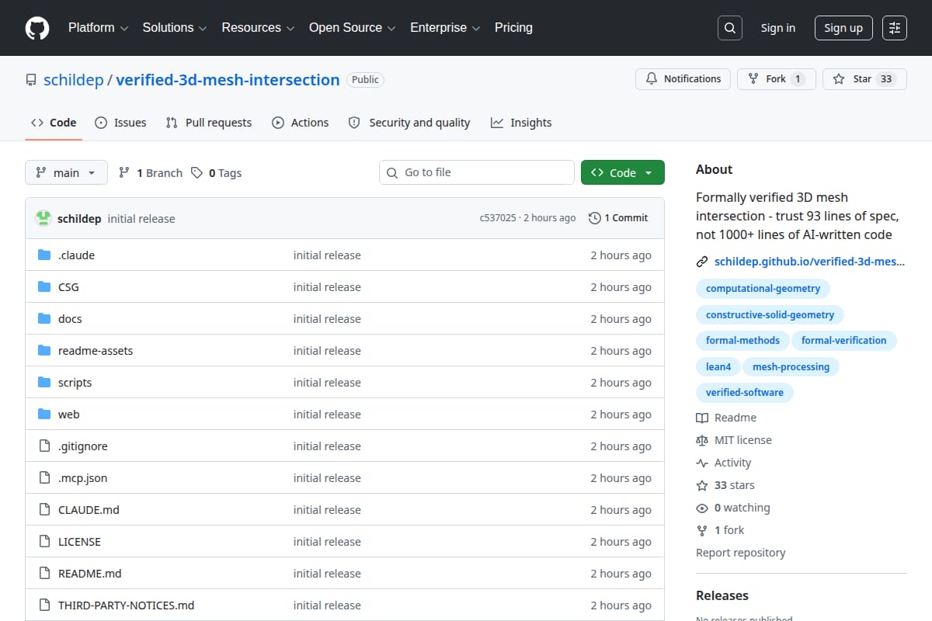Open the schildep owner link

point(74,80)
